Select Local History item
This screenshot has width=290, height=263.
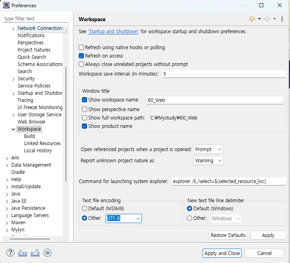point(38,150)
